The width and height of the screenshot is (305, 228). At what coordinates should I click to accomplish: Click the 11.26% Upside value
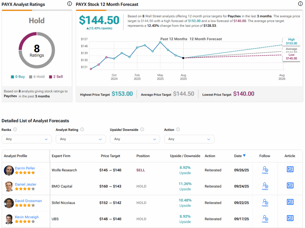point(185,186)
